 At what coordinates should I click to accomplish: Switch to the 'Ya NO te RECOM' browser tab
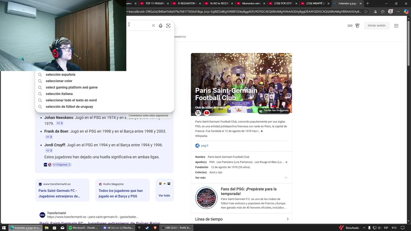(x=219, y=4)
